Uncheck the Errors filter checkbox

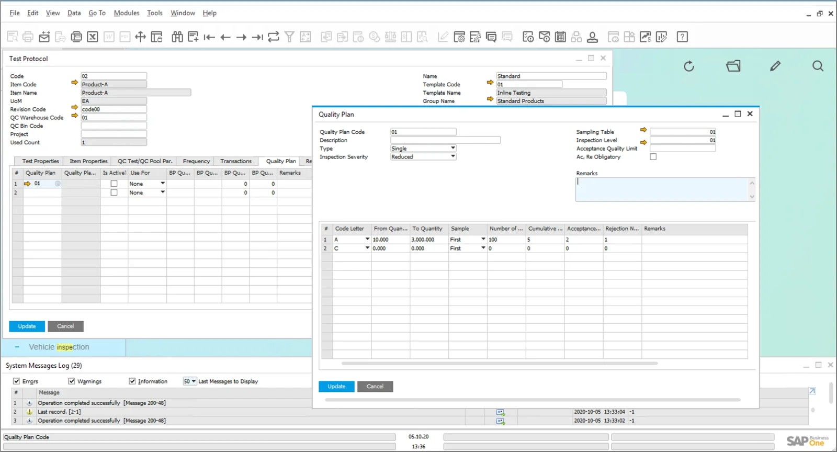click(x=16, y=381)
